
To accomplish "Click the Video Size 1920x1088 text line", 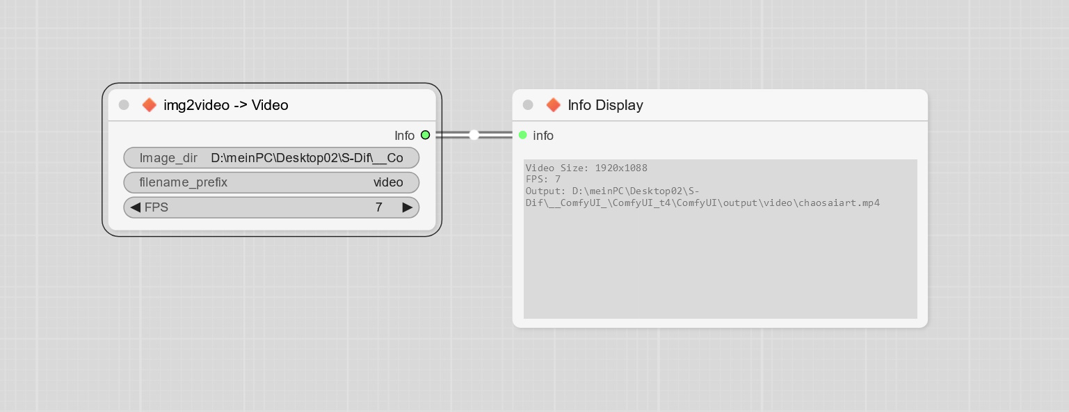I will click(x=586, y=168).
